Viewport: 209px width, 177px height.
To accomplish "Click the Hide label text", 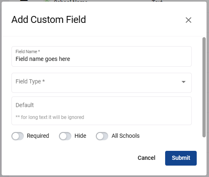I will pyautogui.click(x=80, y=136).
